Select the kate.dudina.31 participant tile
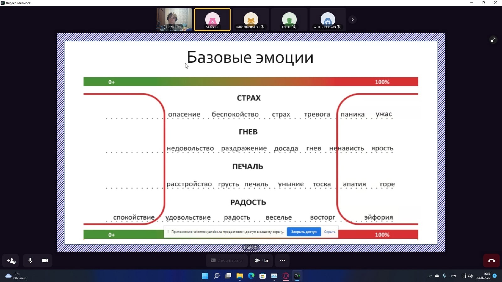Viewport: 502px width, 282px height. click(251, 19)
